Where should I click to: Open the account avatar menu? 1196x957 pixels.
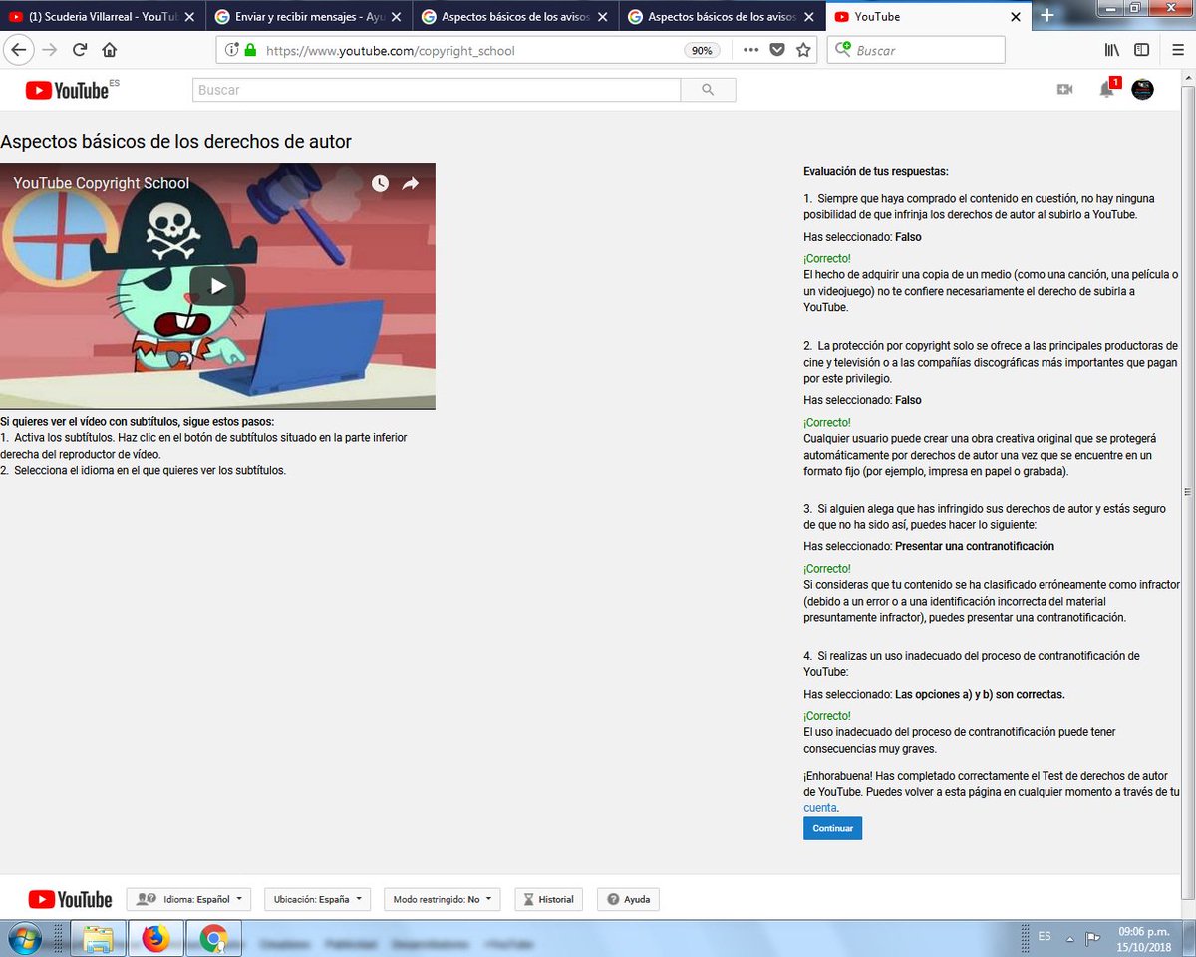(x=1143, y=90)
